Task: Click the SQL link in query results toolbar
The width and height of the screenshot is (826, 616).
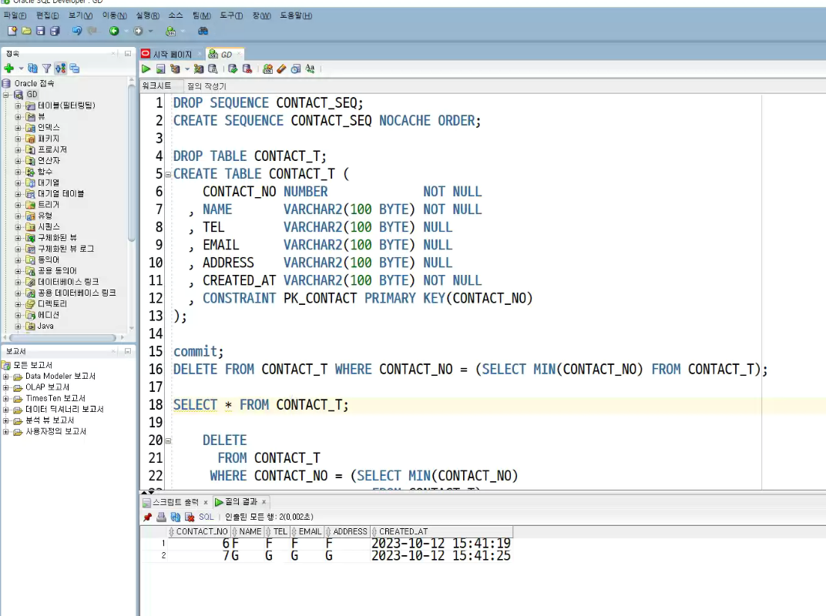Action: [x=206, y=517]
